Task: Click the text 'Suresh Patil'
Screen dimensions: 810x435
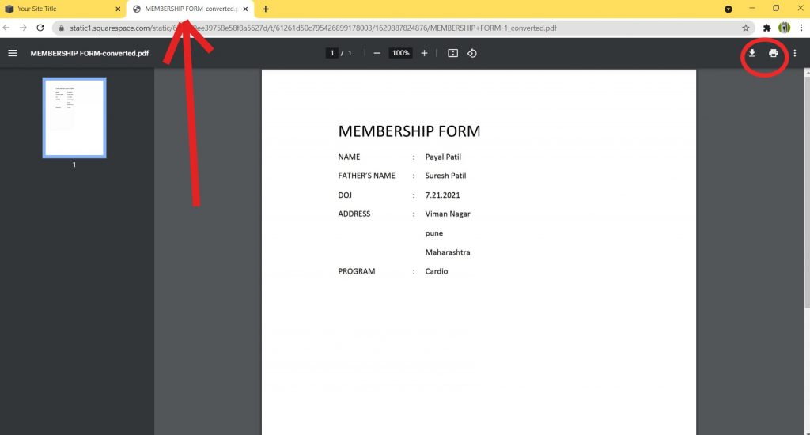Action: tap(446, 176)
